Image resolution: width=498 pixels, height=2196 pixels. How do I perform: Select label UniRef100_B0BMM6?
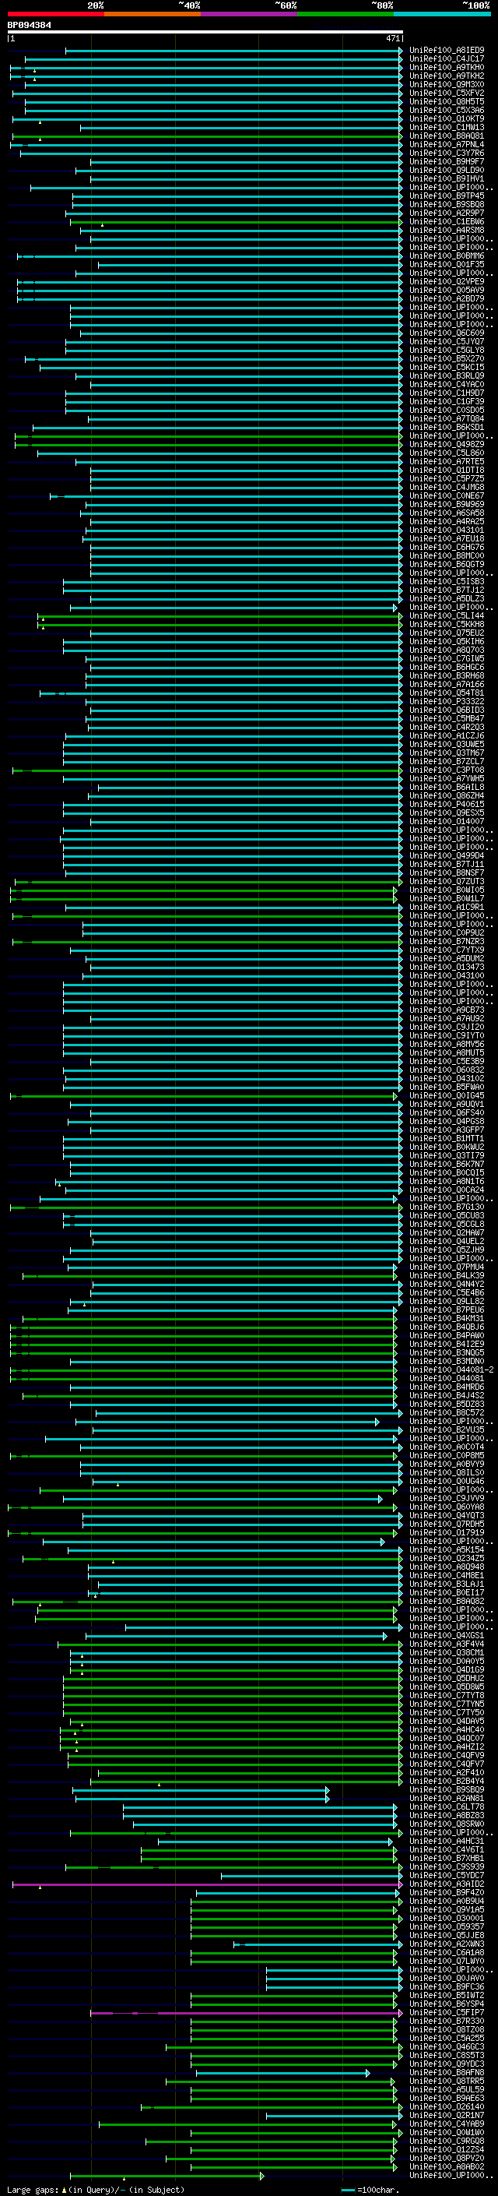(446, 256)
